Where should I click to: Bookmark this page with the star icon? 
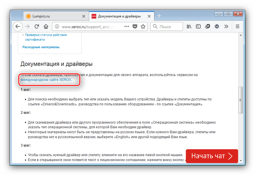click(x=143, y=26)
